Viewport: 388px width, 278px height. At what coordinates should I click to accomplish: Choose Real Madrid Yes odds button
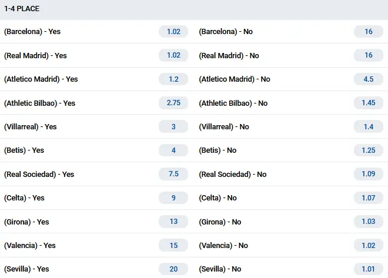pyautogui.click(x=173, y=55)
